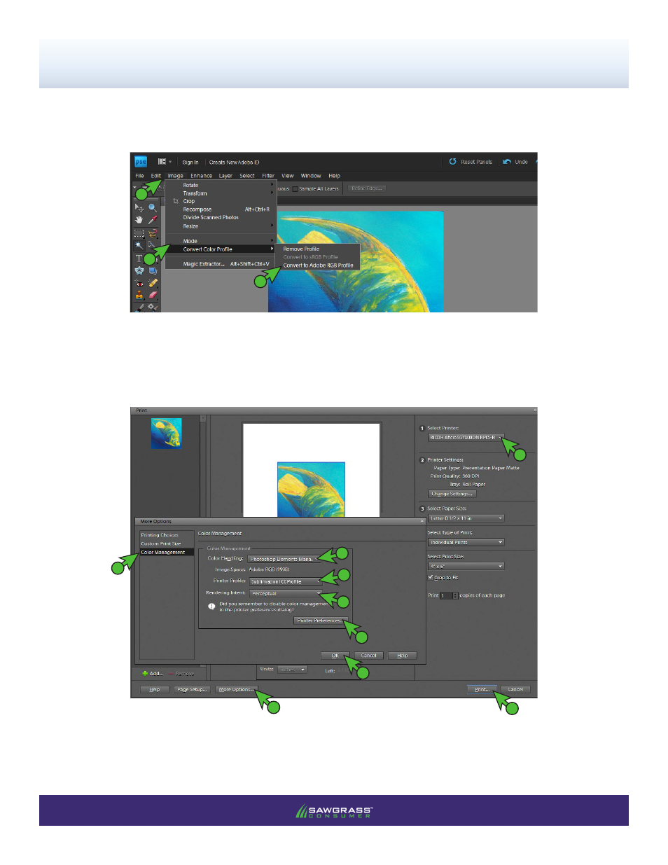Select the Rectangular Marquee tool
668x865 pixels.
click(x=139, y=233)
